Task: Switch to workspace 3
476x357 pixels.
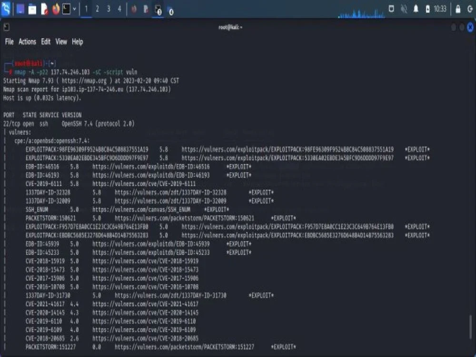Action: (x=109, y=9)
